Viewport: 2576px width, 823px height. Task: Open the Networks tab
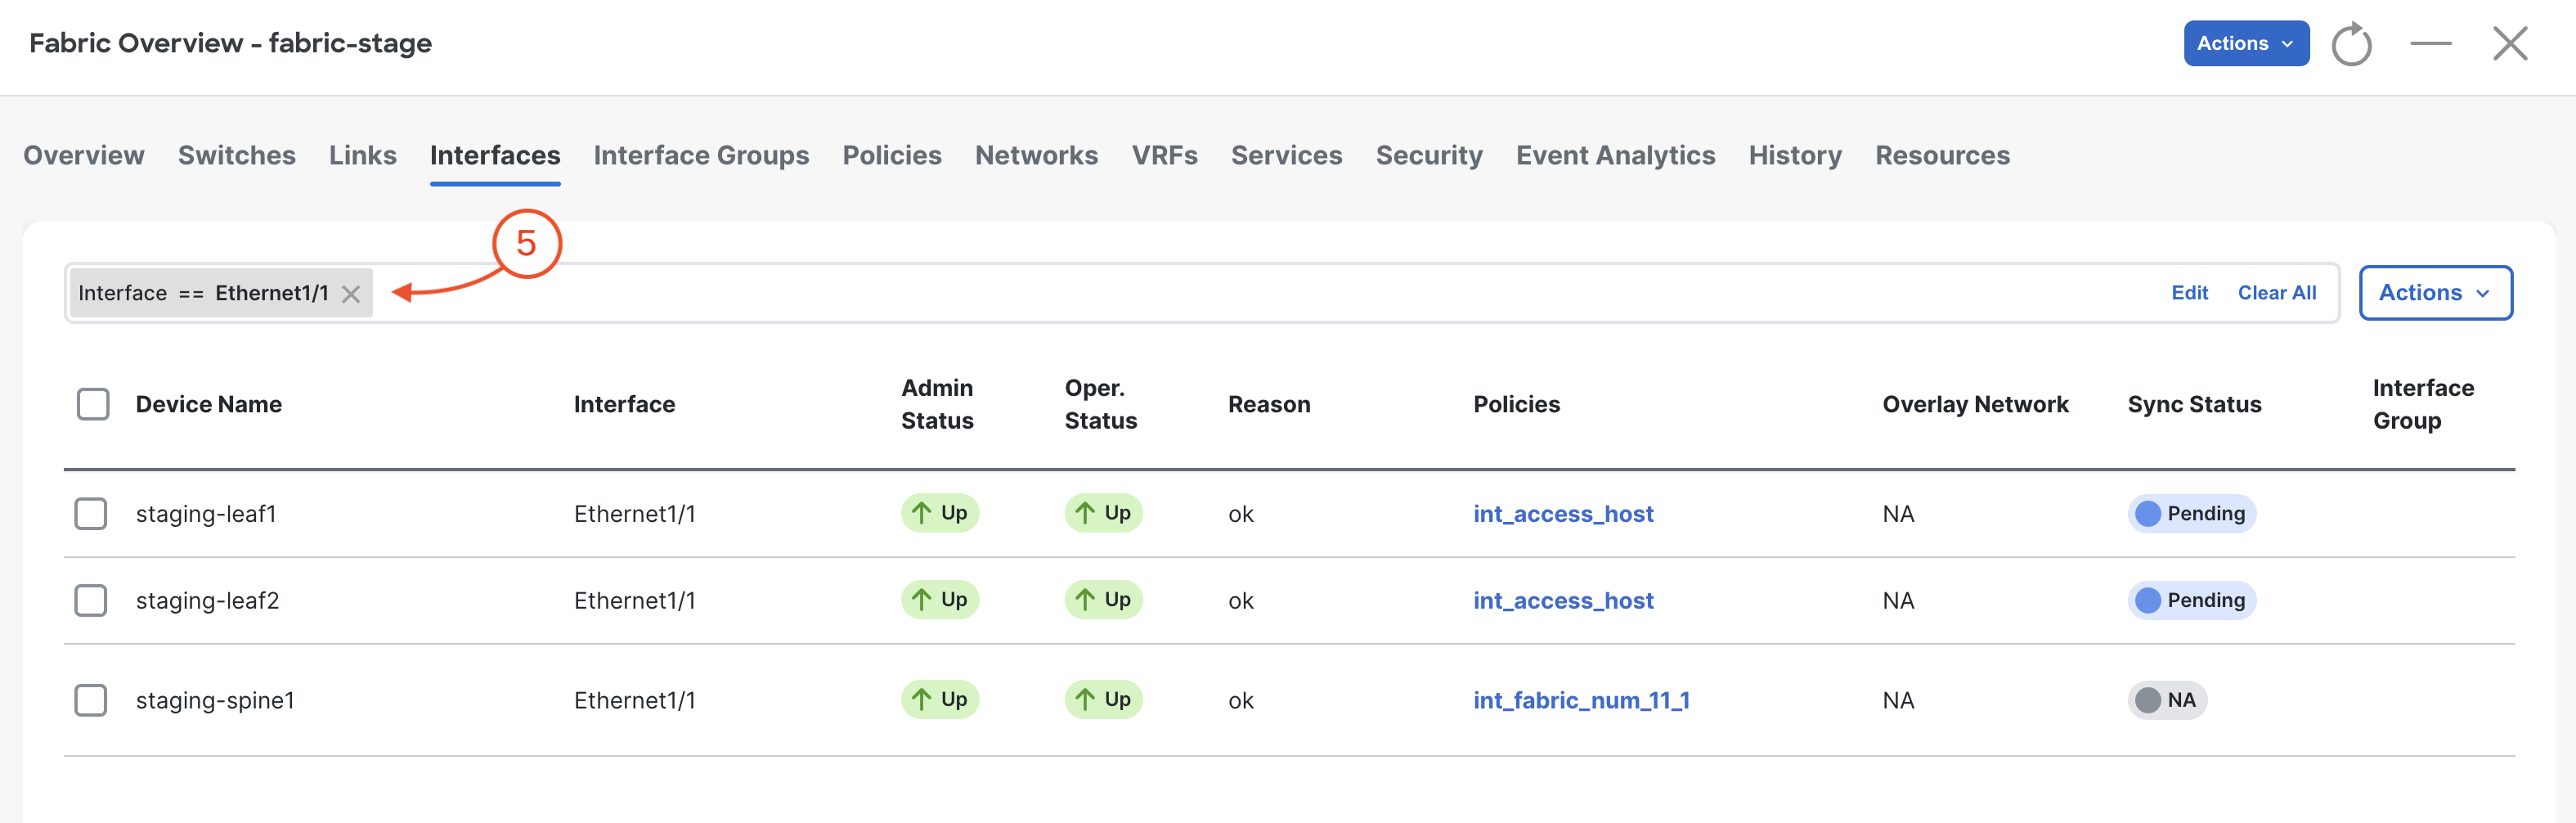(1036, 155)
